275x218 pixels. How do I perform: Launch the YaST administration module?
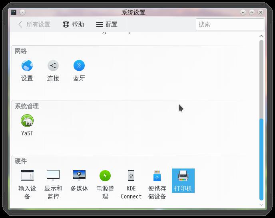(27, 125)
